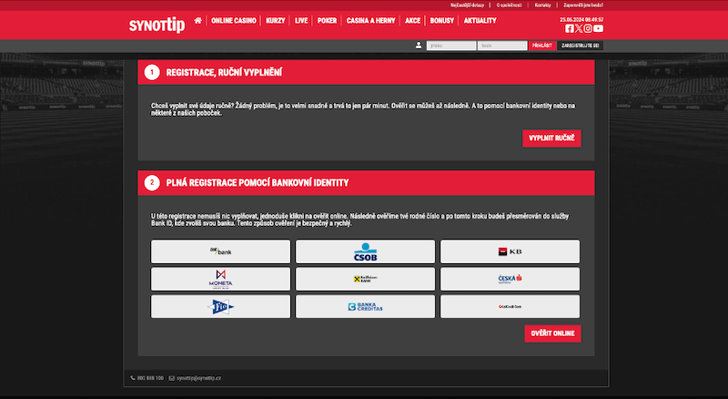Open the YouTube channel icon

click(x=598, y=28)
